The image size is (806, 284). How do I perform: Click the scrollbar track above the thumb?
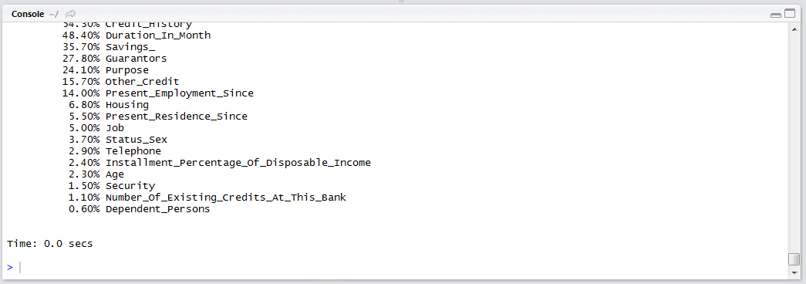tap(794, 143)
